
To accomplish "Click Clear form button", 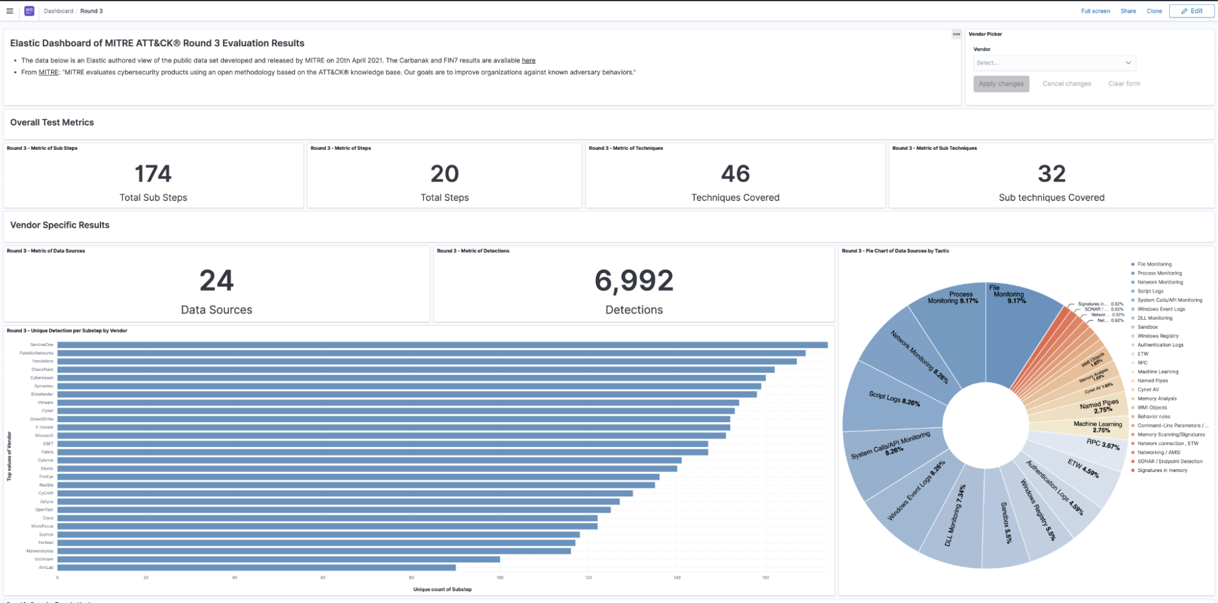I will pyautogui.click(x=1124, y=84).
